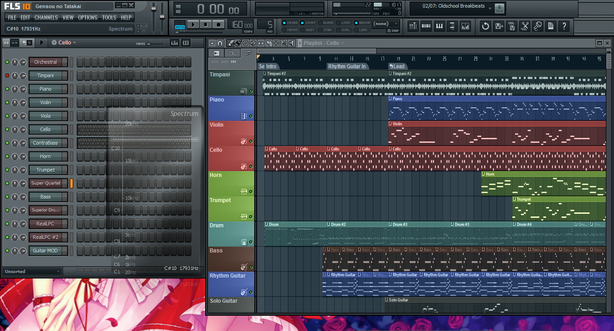Viewport: 614px width, 331px height.
Task: Open the Piano Roll view icon
Action: [x=439, y=26]
